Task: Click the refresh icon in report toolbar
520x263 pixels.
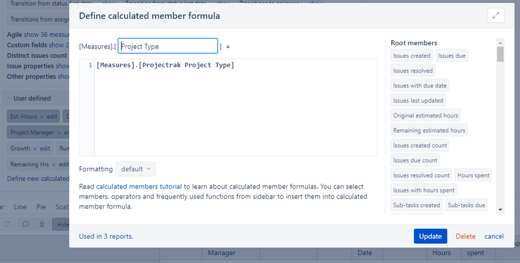Action: coord(7,224)
